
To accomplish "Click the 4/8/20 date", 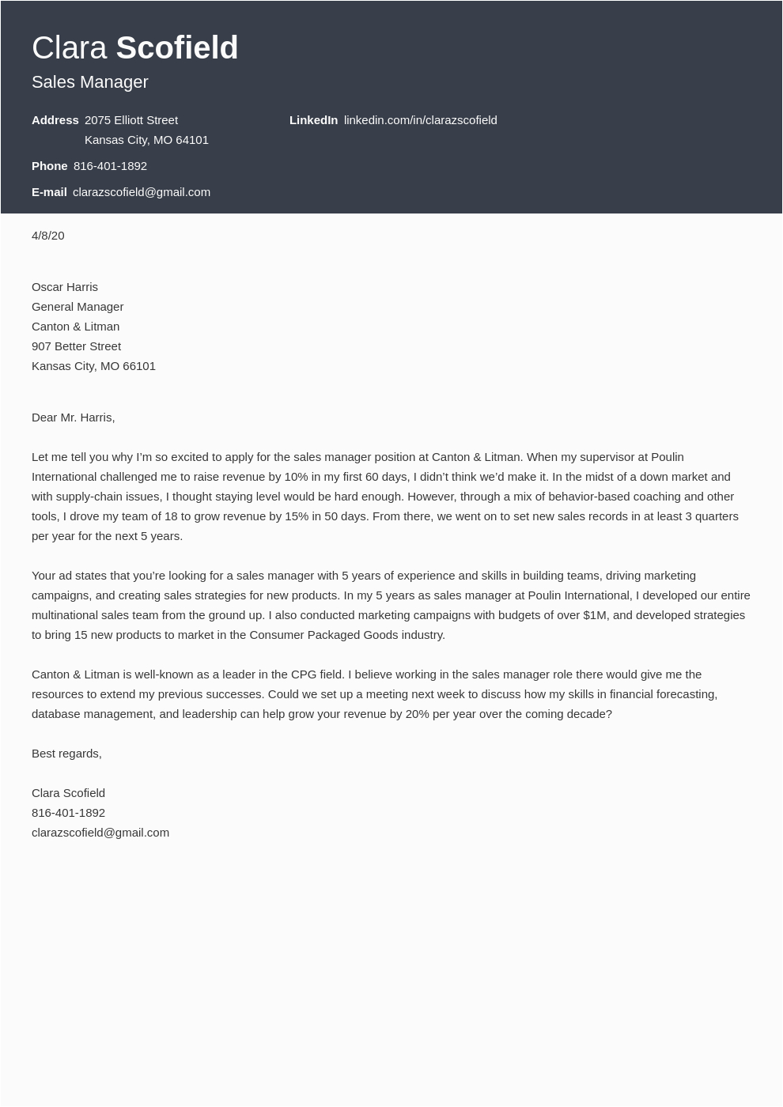I will click(48, 236).
